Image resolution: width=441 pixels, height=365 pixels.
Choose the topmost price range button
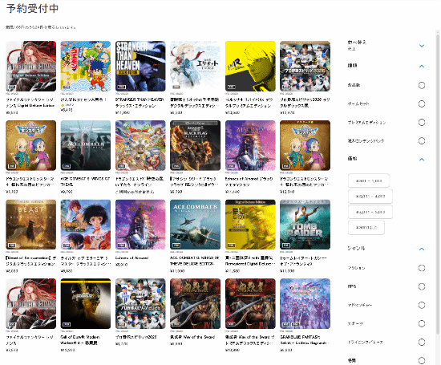tap(369, 180)
